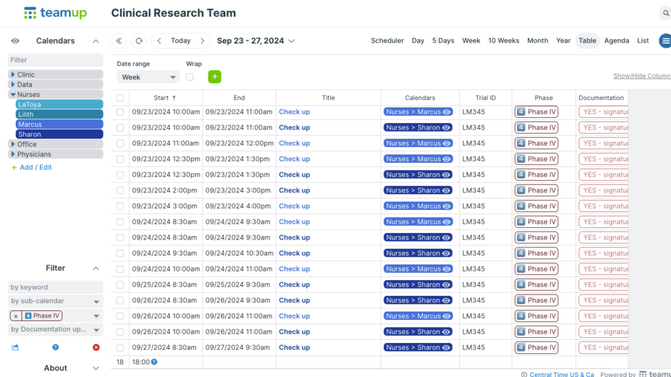Click the Start column sort arrow
The width and height of the screenshot is (671, 377).
[174, 98]
